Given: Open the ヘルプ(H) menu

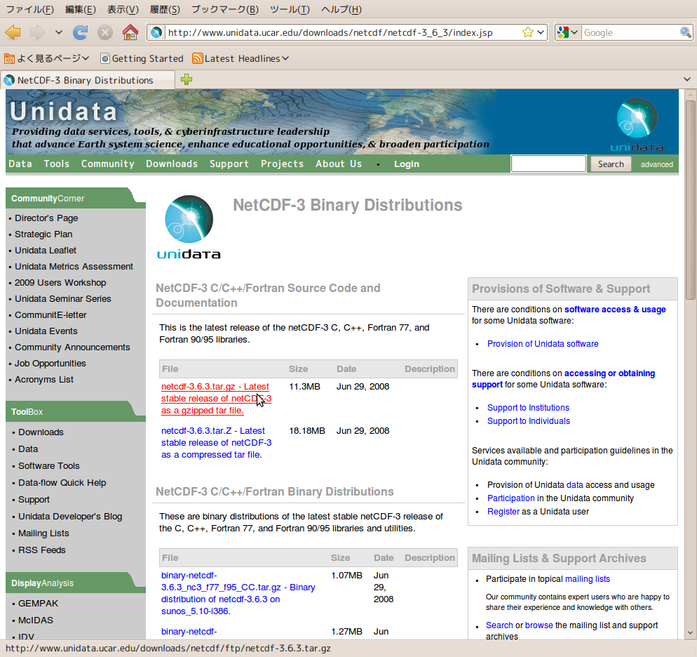Looking at the screenshot, I should point(341,9).
